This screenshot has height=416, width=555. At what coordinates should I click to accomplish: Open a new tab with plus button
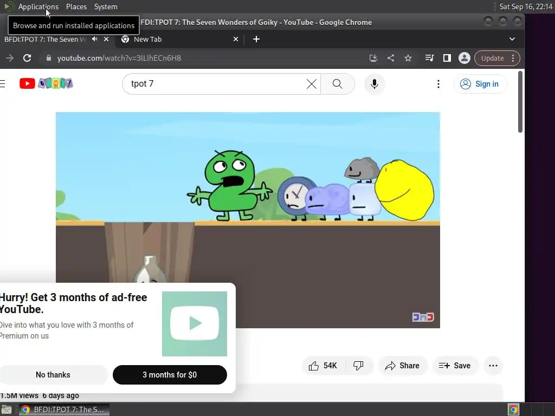[256, 39]
